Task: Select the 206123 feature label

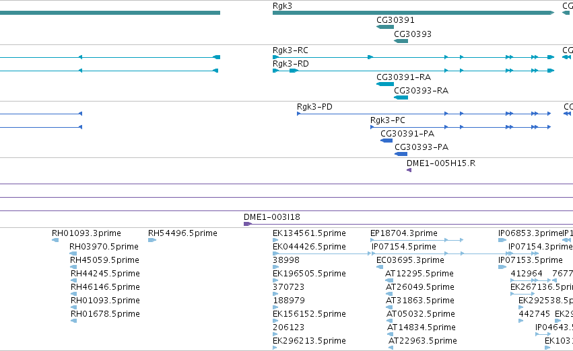Action: coord(289,327)
